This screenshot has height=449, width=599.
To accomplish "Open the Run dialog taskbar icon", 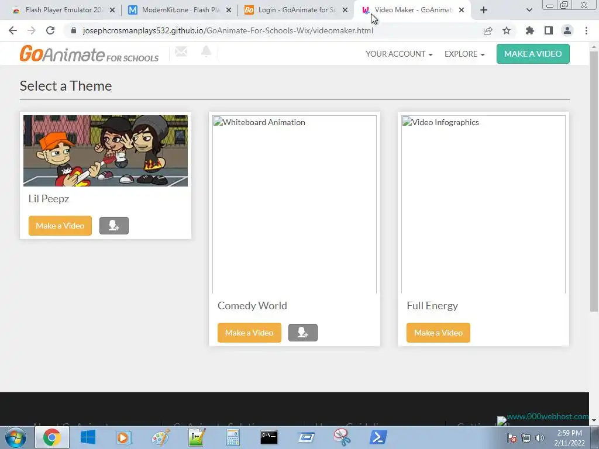I will point(306,437).
